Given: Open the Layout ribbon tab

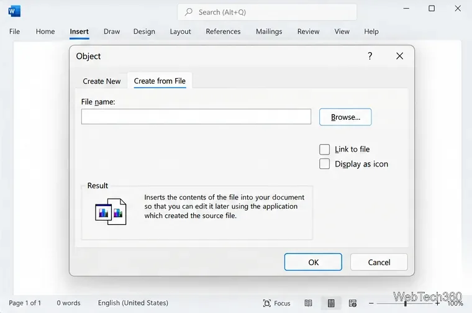Looking at the screenshot, I should pos(180,31).
